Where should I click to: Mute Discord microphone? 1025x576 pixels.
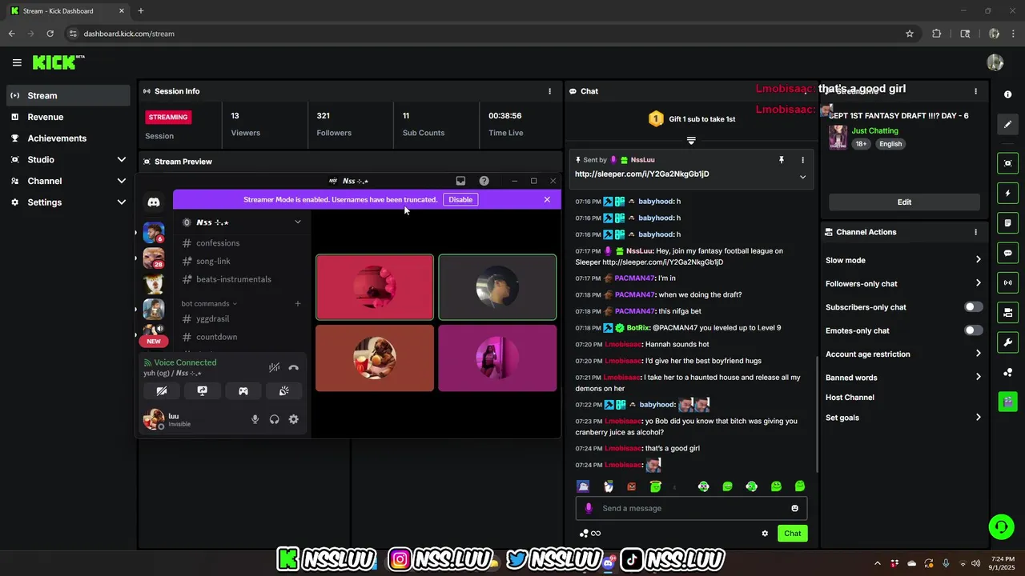[x=255, y=419]
